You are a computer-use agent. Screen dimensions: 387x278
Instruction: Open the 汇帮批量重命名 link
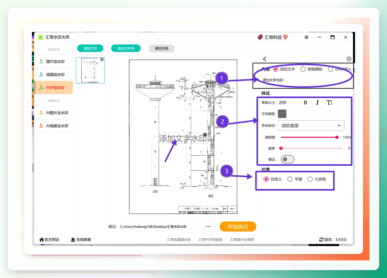click(x=179, y=240)
